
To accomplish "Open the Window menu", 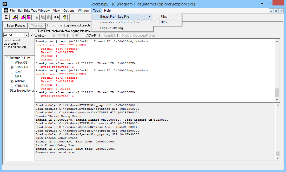I will (84, 11).
